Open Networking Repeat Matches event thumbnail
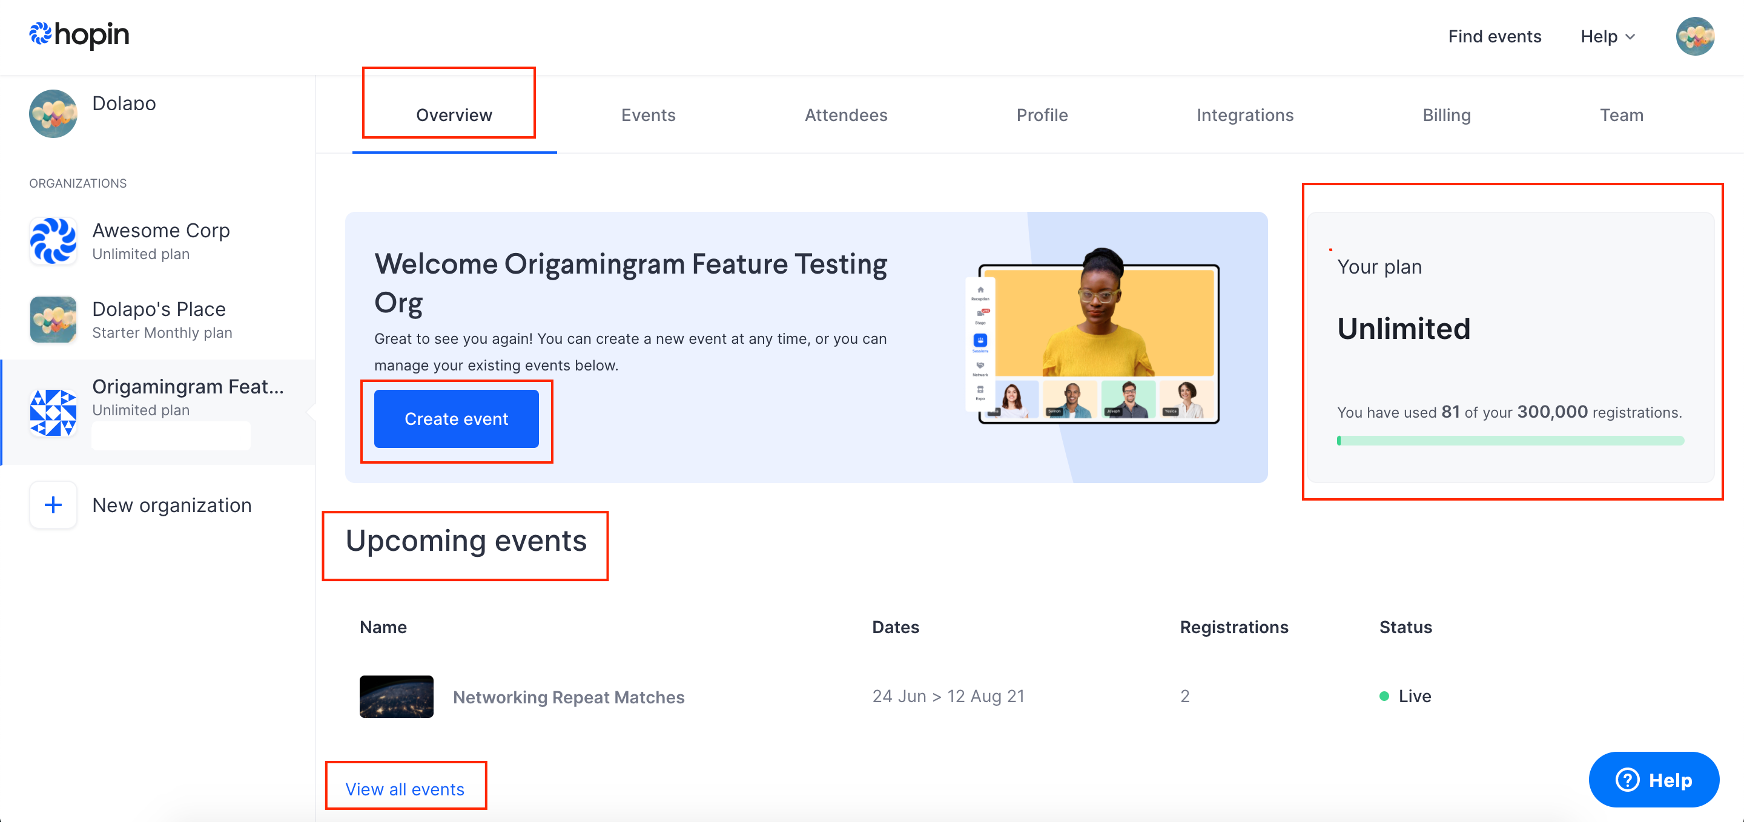 tap(396, 696)
